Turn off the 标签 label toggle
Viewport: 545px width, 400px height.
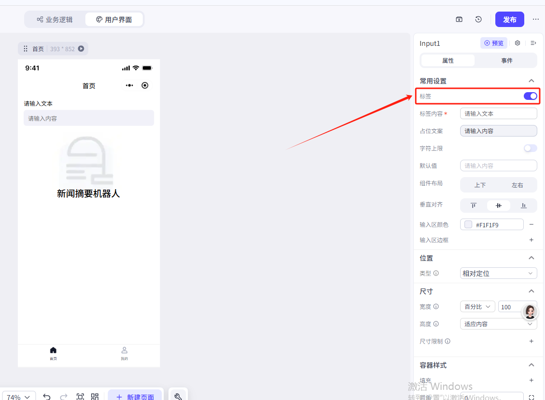[530, 96]
